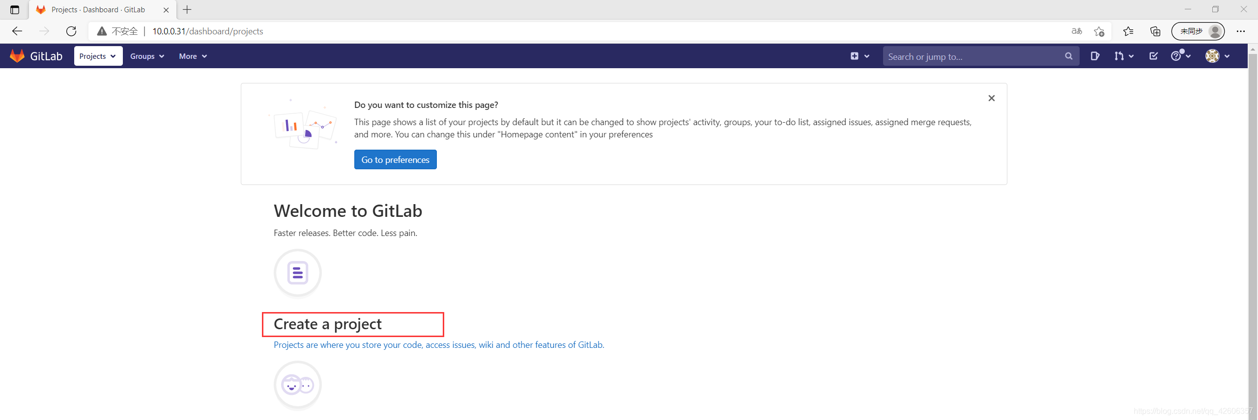Image resolution: width=1258 pixels, height=420 pixels.
Task: Click the browser forward arrow
Action: click(44, 31)
